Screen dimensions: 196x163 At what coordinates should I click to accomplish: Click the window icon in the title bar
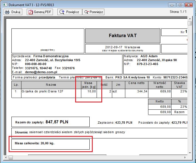(x=5, y=5)
